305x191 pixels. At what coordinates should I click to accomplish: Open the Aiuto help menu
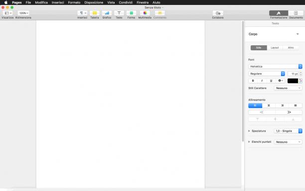[156, 2]
